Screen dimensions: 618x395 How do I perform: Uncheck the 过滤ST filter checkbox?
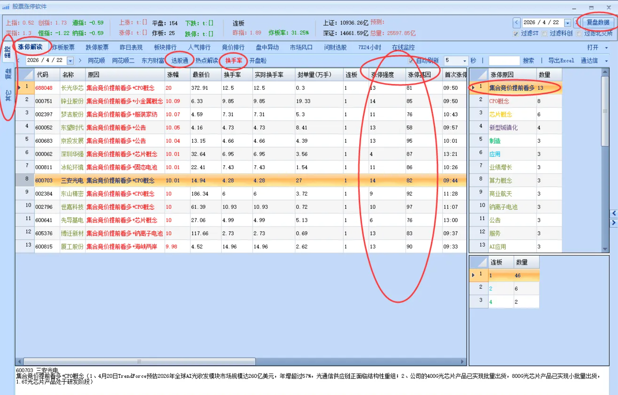point(516,34)
